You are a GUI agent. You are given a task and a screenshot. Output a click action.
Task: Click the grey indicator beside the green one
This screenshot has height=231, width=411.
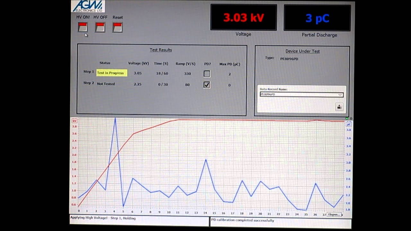point(351,118)
